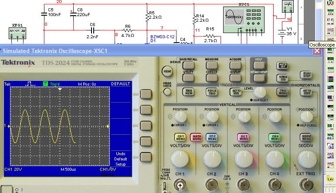Click the R6 4.7kΩ resistor on schematic
The width and height of the screenshot is (336, 193).
(128, 30)
